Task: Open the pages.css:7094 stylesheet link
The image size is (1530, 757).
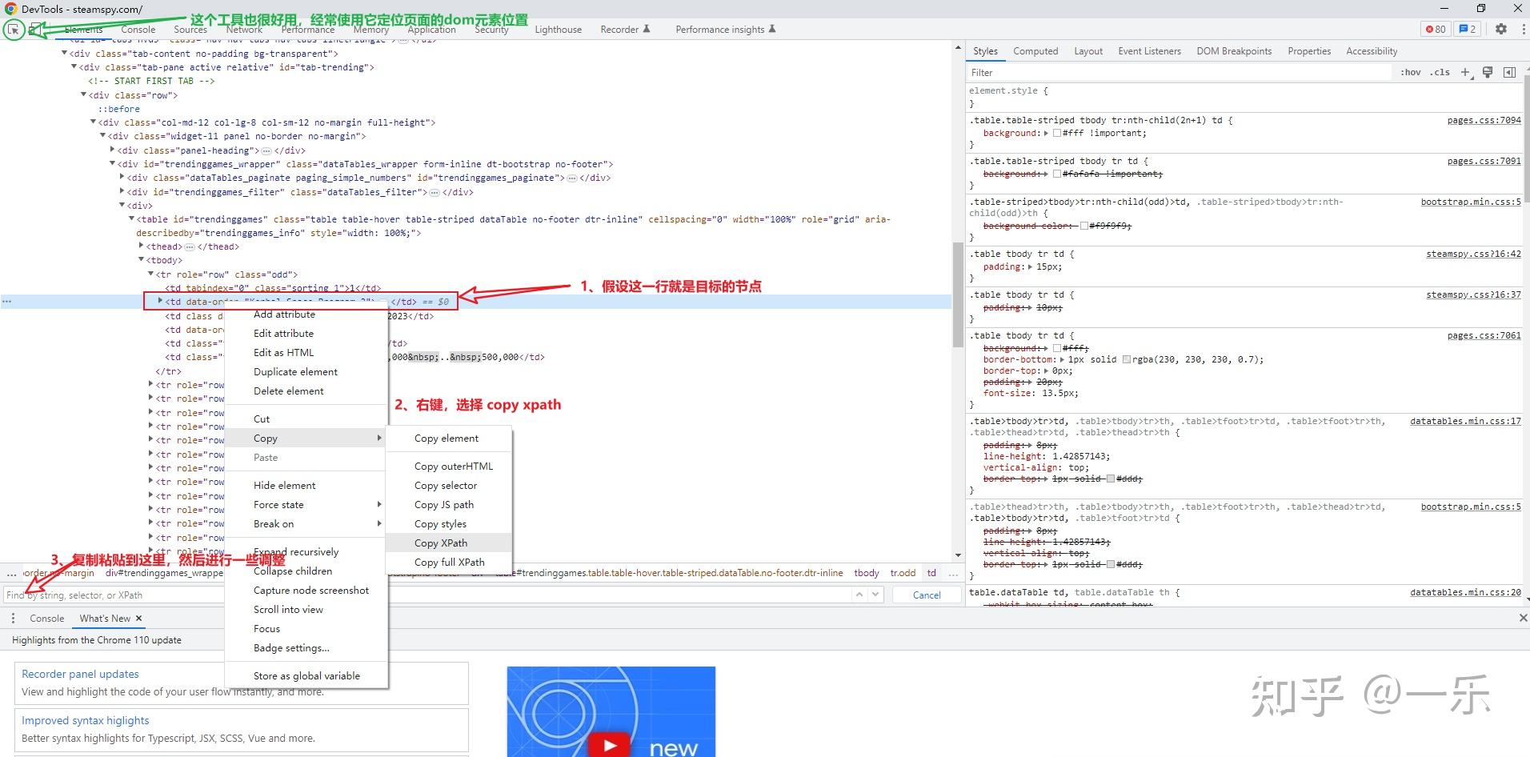Action: click(x=1484, y=120)
